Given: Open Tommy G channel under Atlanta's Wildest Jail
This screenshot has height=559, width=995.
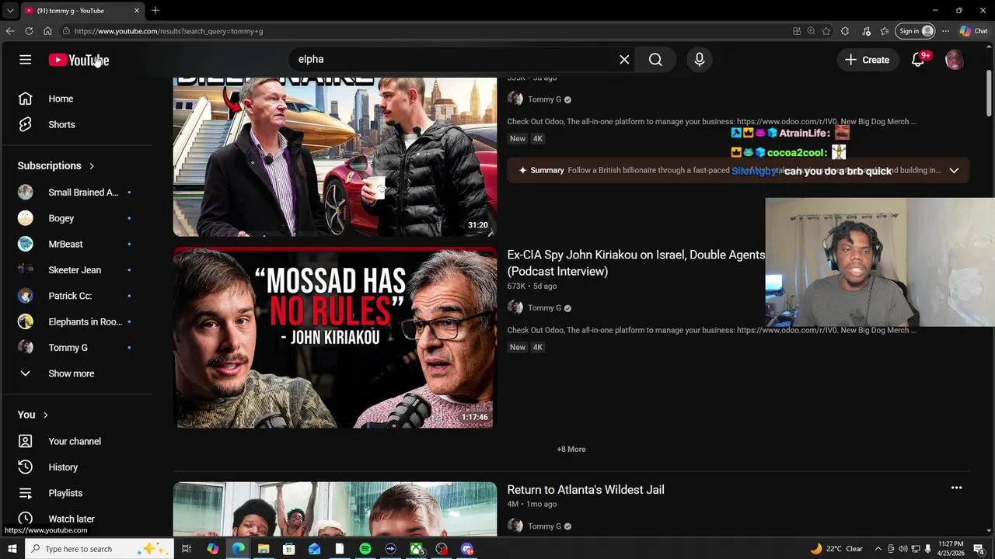Looking at the screenshot, I should tap(544, 526).
